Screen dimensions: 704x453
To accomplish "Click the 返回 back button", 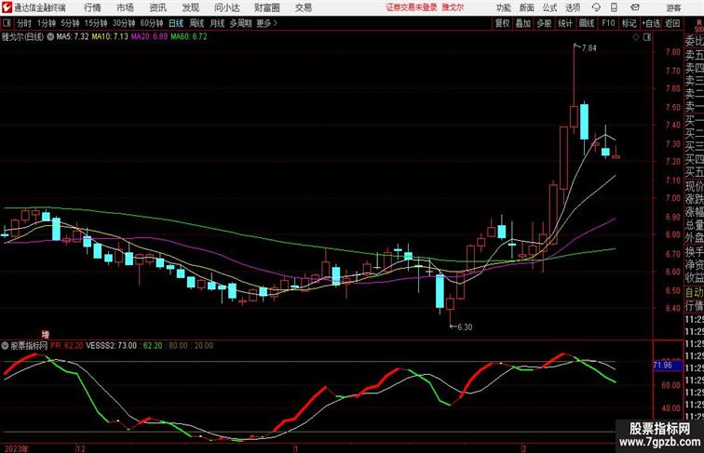I will pos(672,23).
